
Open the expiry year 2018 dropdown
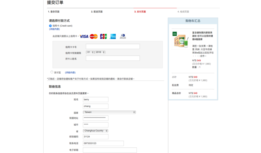pos(100,52)
